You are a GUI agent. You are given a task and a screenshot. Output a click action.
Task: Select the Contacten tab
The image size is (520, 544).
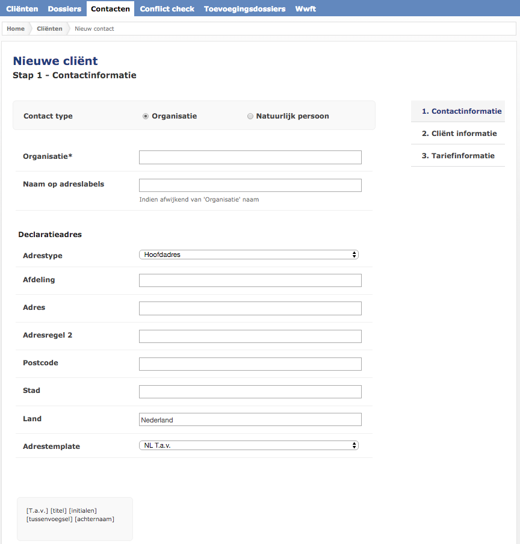point(110,8)
